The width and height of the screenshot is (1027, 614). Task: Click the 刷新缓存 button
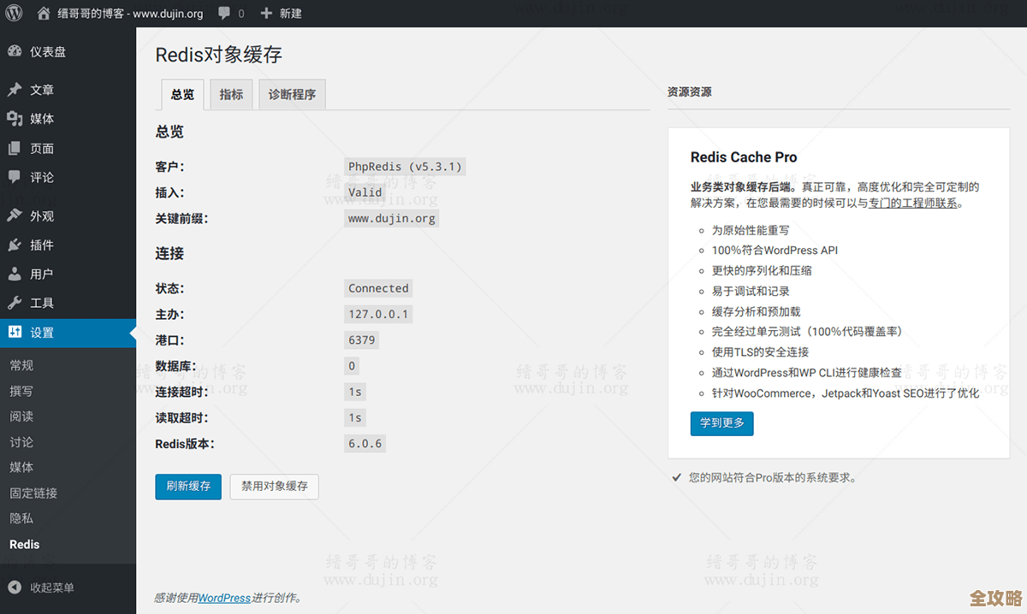pos(188,486)
